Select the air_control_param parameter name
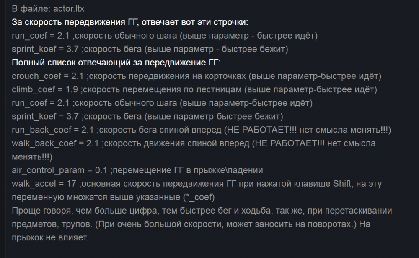This screenshot has width=419, height=258. tap(47, 170)
